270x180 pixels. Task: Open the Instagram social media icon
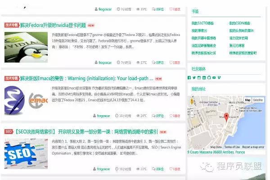pos(199,78)
